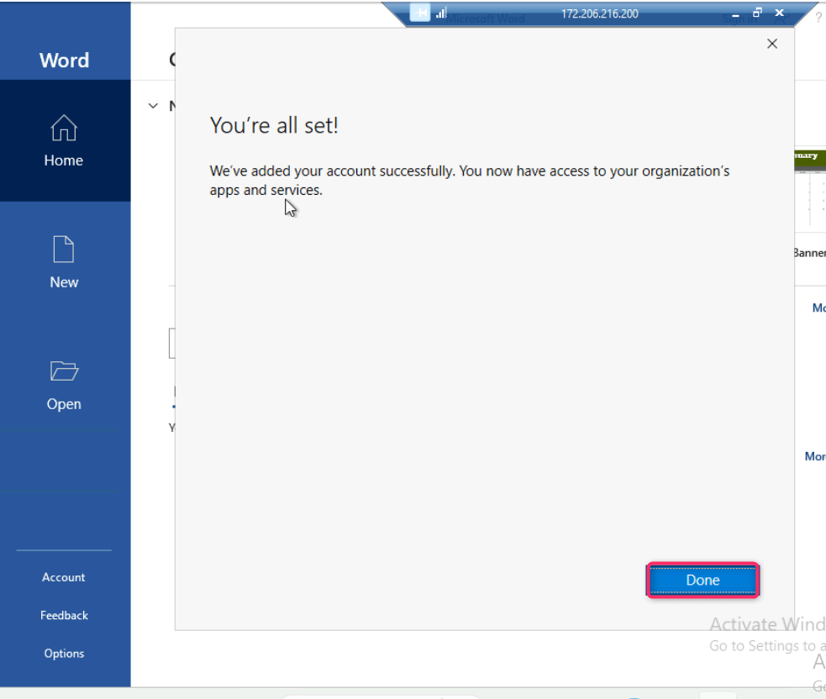
Task: Open the Account page
Action: pyautogui.click(x=64, y=577)
